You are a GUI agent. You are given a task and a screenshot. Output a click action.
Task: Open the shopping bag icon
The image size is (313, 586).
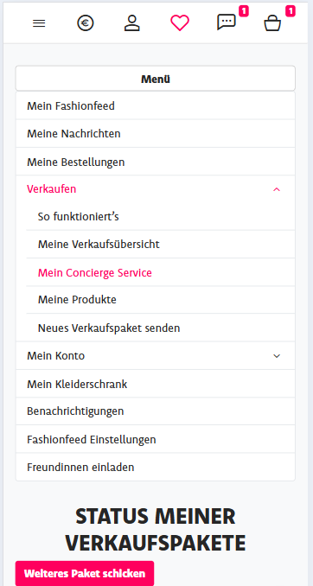pos(272,23)
